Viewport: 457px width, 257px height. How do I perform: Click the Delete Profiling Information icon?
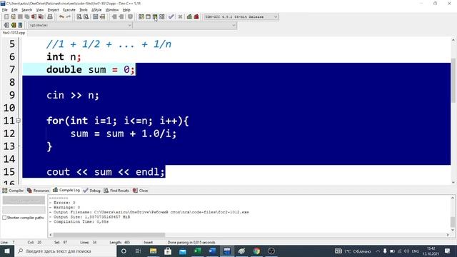click(196, 17)
